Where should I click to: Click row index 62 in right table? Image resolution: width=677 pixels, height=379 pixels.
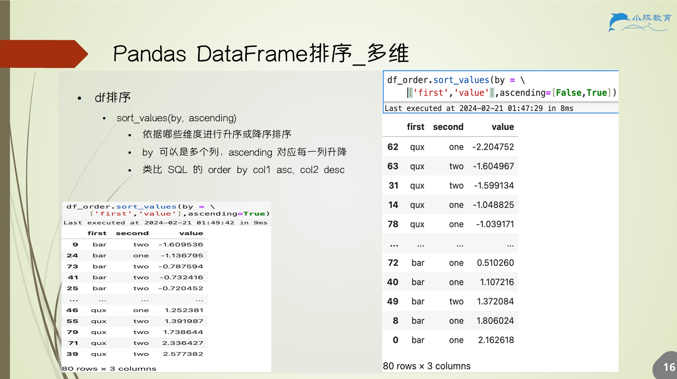click(393, 147)
